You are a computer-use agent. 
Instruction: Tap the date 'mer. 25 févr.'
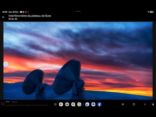click(14, 12)
